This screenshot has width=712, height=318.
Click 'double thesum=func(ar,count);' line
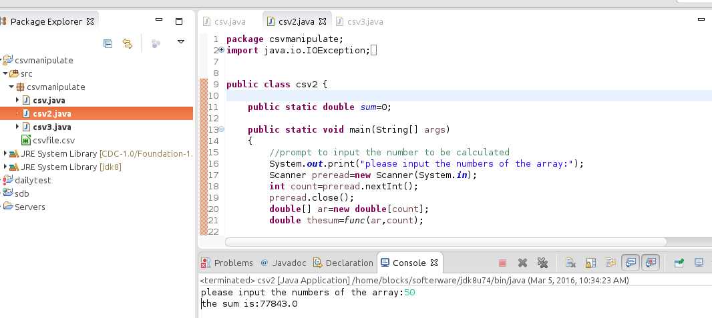346,220
